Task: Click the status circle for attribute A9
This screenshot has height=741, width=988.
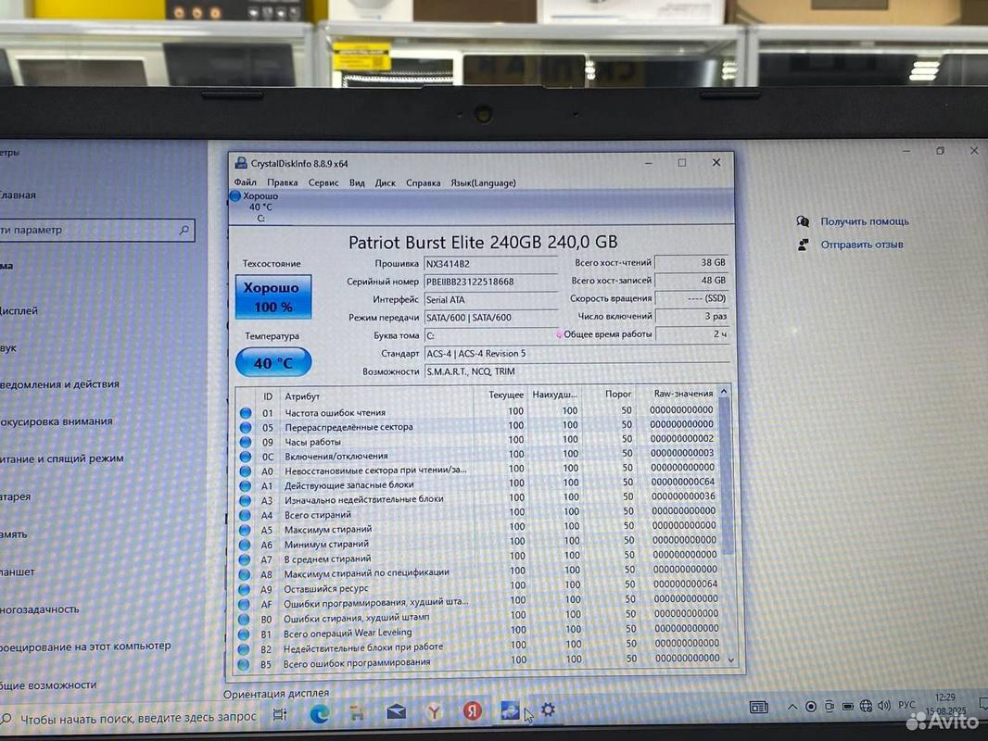Action: click(x=244, y=589)
